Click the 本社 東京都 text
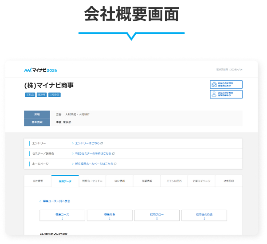The width and height of the screenshot is (267, 244). click(x=63, y=122)
